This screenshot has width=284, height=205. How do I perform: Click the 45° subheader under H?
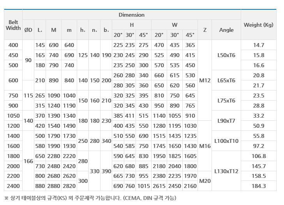143,35
